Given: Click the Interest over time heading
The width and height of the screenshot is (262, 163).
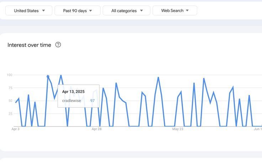Looking at the screenshot, I should [x=29, y=45].
